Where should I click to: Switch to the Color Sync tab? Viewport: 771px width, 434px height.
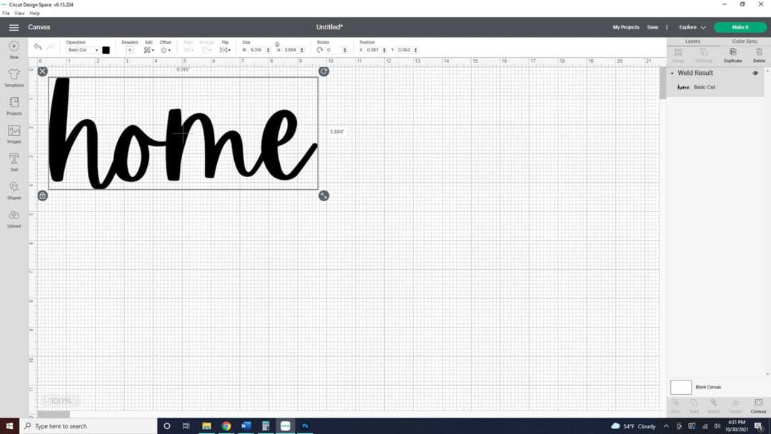coord(744,41)
